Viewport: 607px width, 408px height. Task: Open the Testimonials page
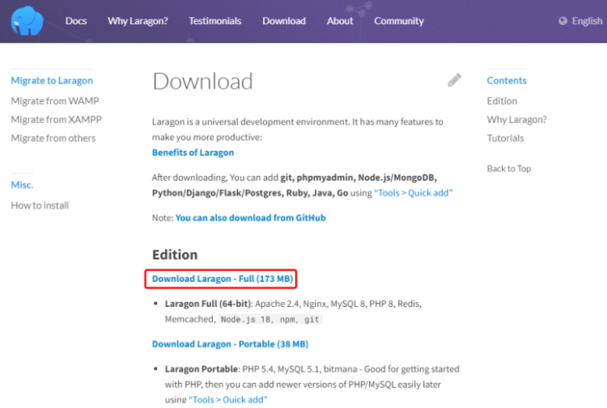click(x=214, y=21)
